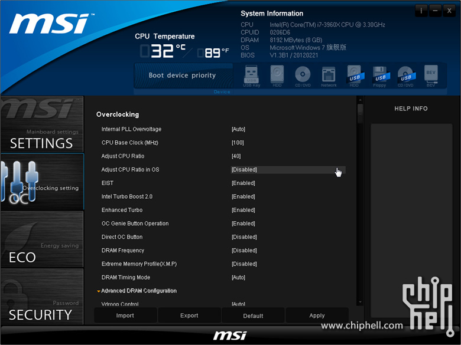Select the 'CPU Base Clock (MHz)' label

[x=130, y=143]
